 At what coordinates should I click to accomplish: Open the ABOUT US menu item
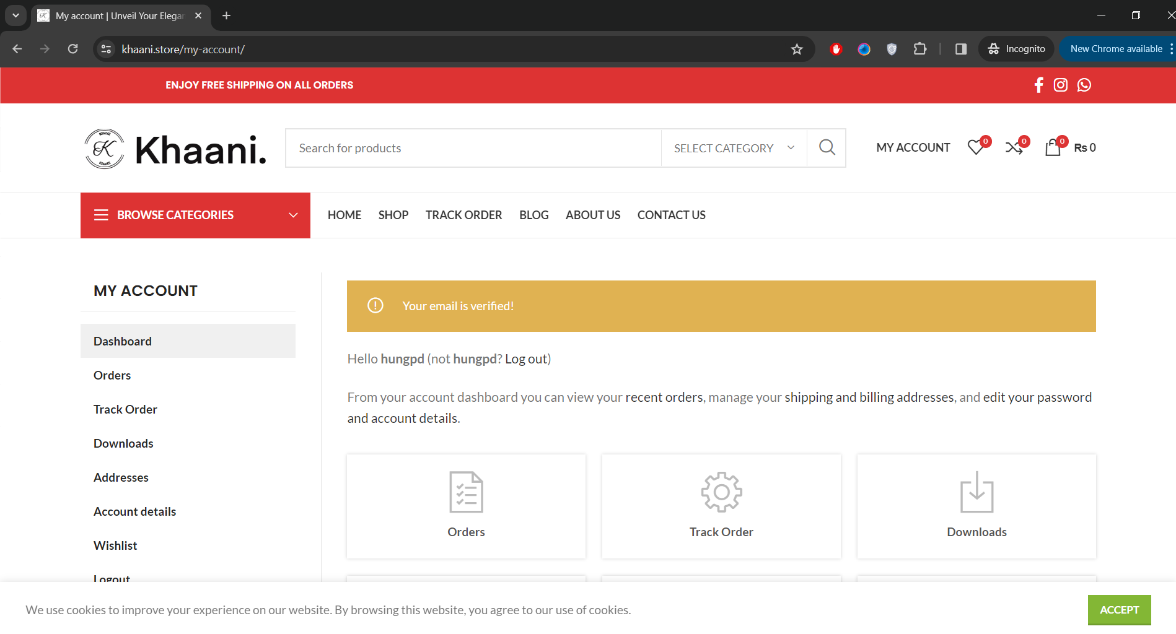point(593,215)
